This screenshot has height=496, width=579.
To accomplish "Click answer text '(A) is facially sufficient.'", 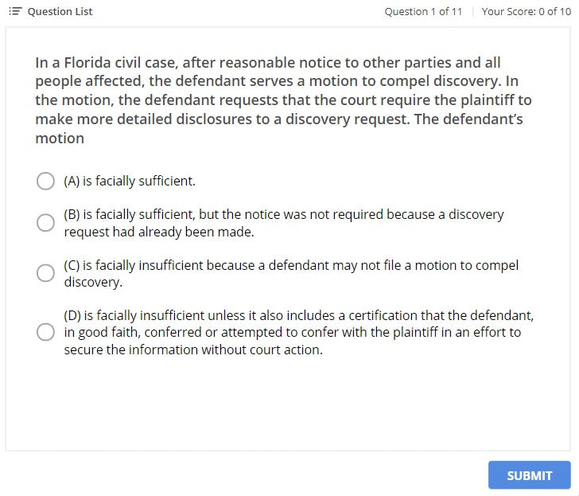I will coord(130,182).
